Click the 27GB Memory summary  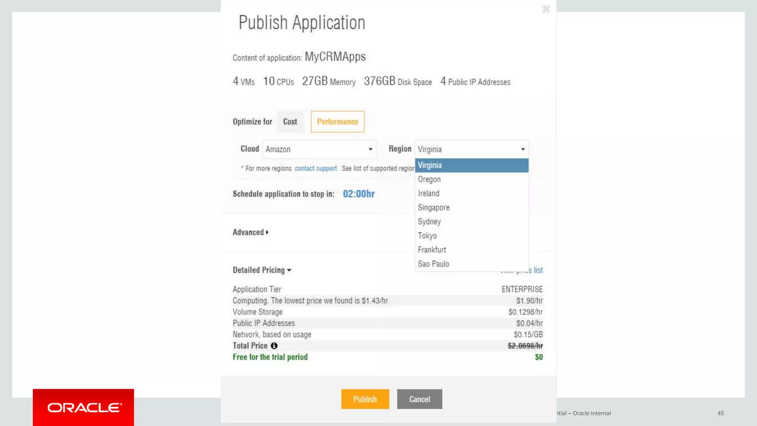coord(329,81)
